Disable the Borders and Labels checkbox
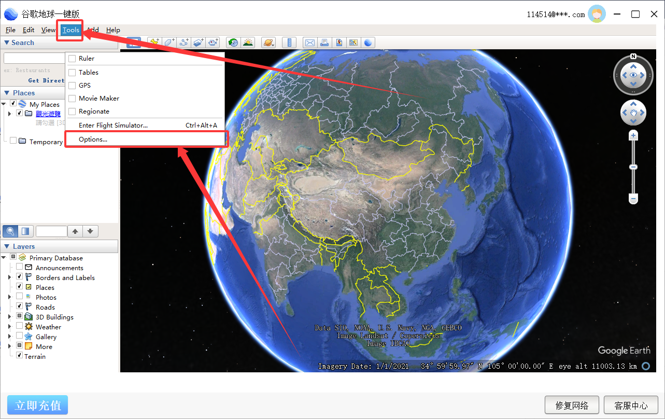Image resolution: width=665 pixels, height=419 pixels. click(x=20, y=277)
